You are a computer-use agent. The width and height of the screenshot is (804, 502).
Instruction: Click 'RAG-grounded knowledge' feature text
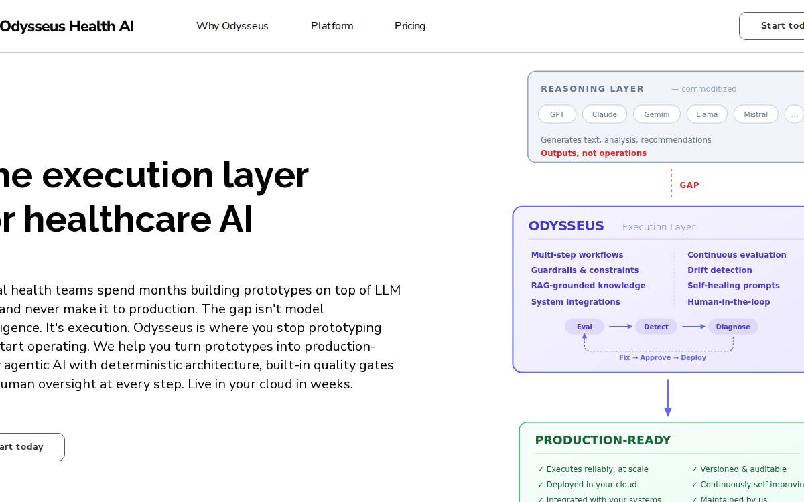point(588,286)
